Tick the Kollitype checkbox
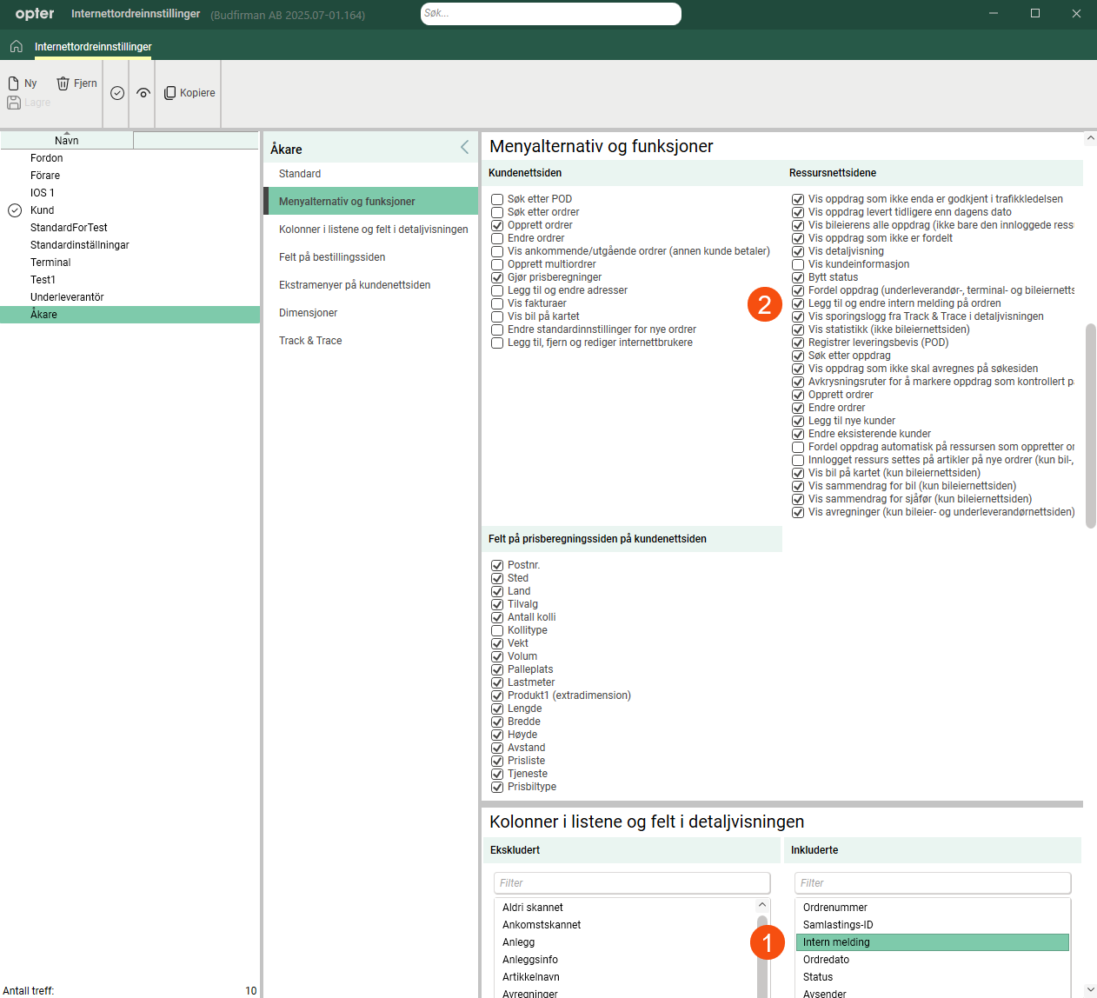The width and height of the screenshot is (1097, 998). click(497, 630)
